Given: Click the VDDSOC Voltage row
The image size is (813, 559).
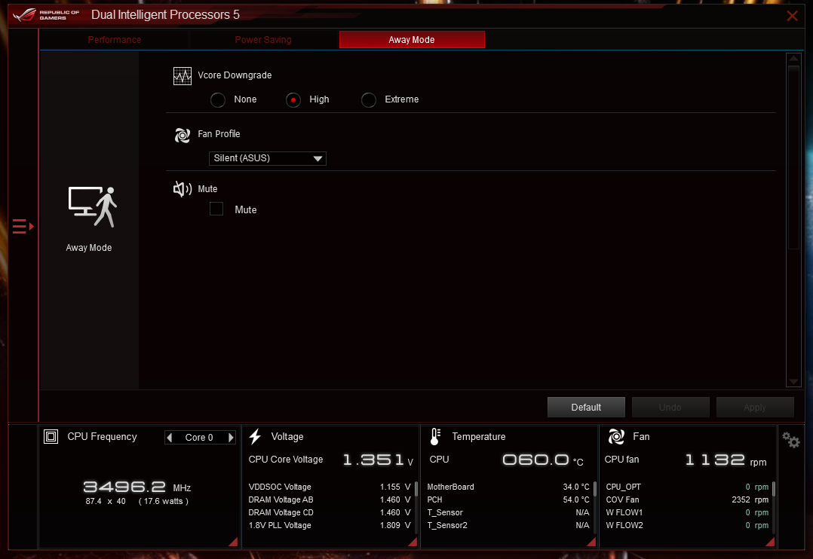Looking at the screenshot, I should [330, 487].
